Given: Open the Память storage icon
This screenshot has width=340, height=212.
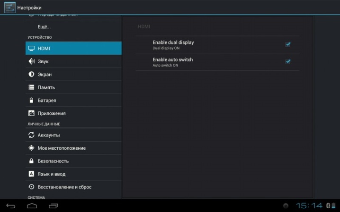Looking at the screenshot, I should click(31, 87).
